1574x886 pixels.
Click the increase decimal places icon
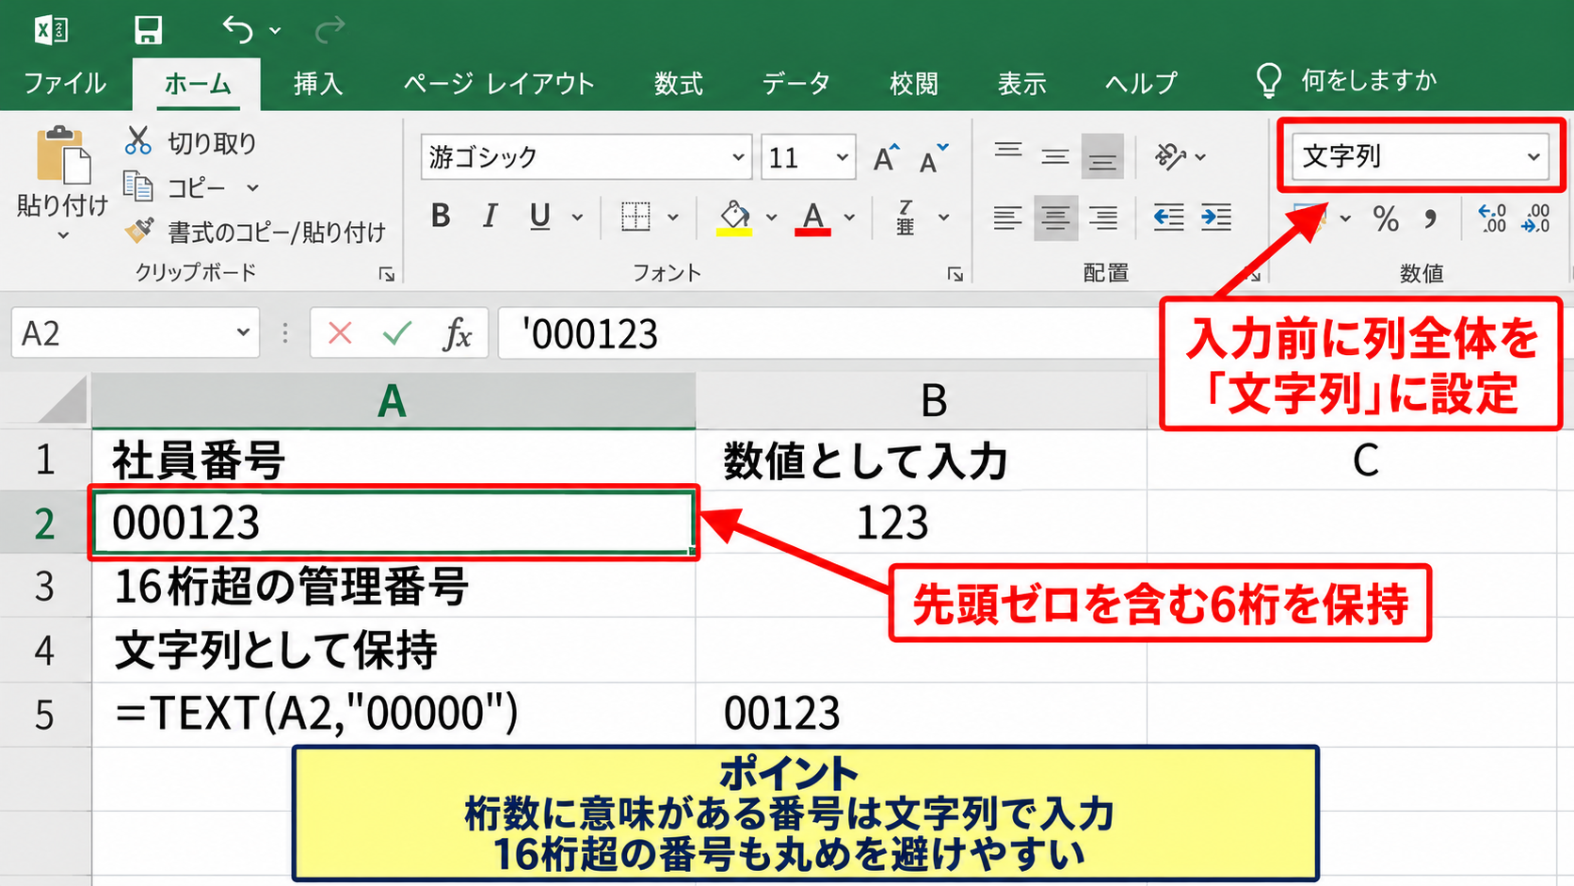pyautogui.click(x=1492, y=218)
